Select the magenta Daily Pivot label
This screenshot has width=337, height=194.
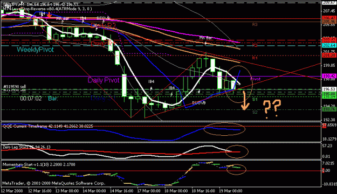coord(104,80)
